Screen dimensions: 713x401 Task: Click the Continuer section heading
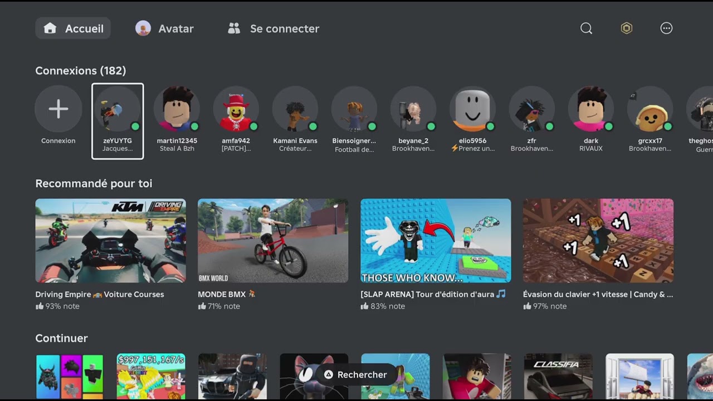(61, 338)
